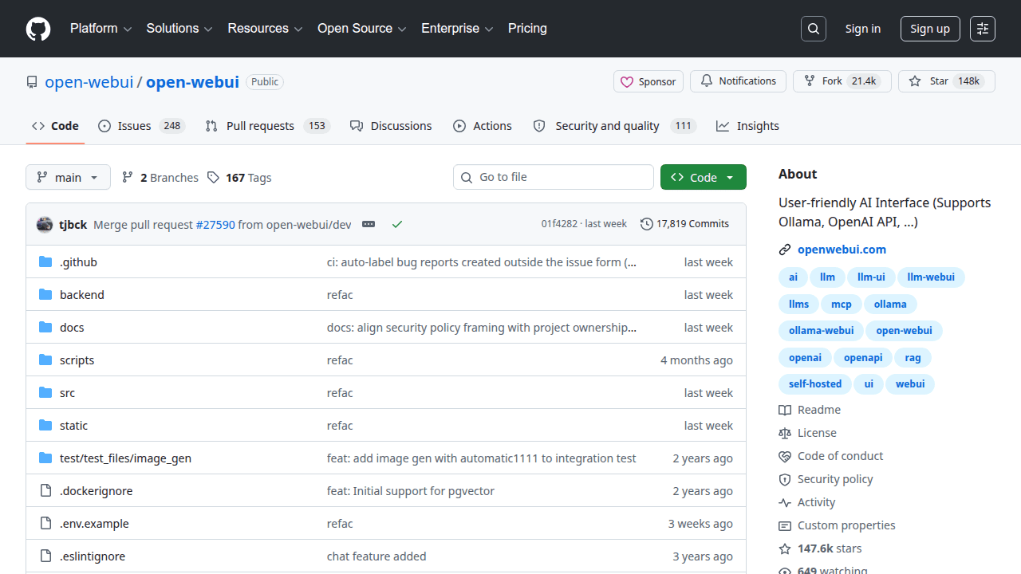Click the green check status icon
This screenshot has height=574, width=1021.
pos(397,224)
